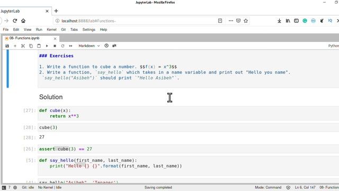Click the green Grammarly extension icon
Screen dimensions: 339x191
305,21
